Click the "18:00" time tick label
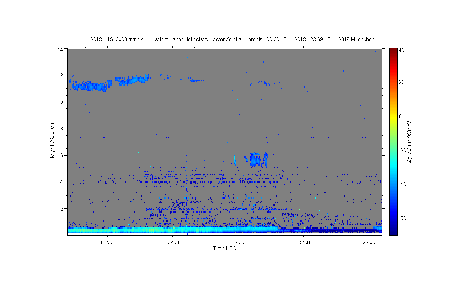The height and width of the screenshot is (283, 473). 304,243
